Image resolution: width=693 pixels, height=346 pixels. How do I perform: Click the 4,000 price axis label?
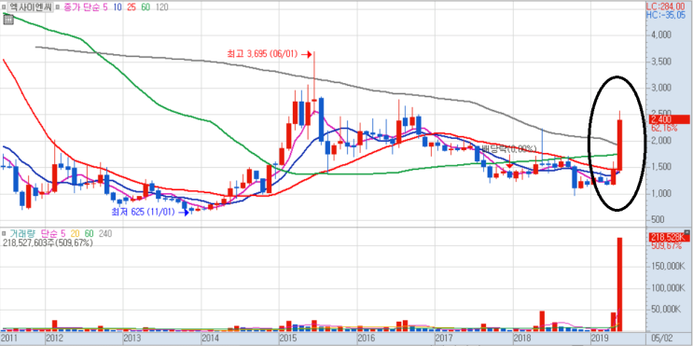point(662,35)
